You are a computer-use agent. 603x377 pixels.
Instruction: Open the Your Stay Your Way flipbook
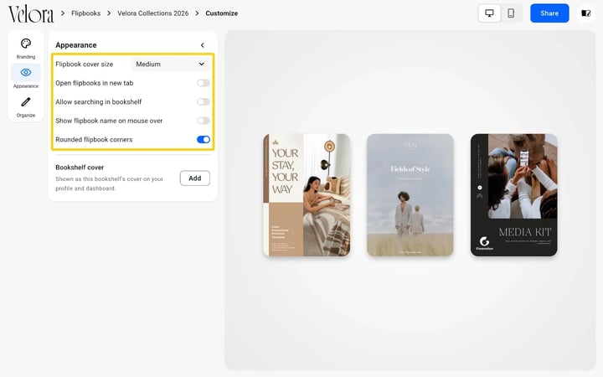click(x=307, y=195)
